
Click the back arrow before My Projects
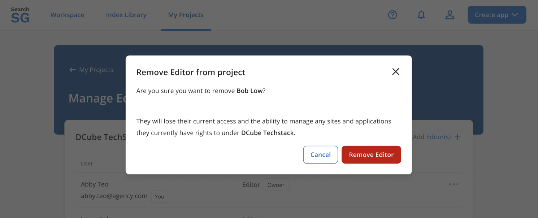[73, 70]
